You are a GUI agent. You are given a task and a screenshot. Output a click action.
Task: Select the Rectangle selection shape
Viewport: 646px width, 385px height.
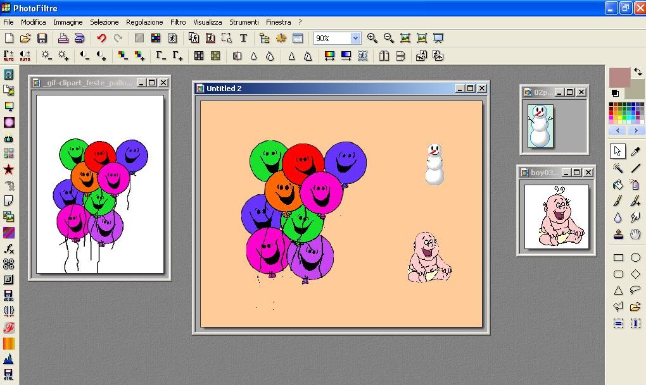(618, 257)
